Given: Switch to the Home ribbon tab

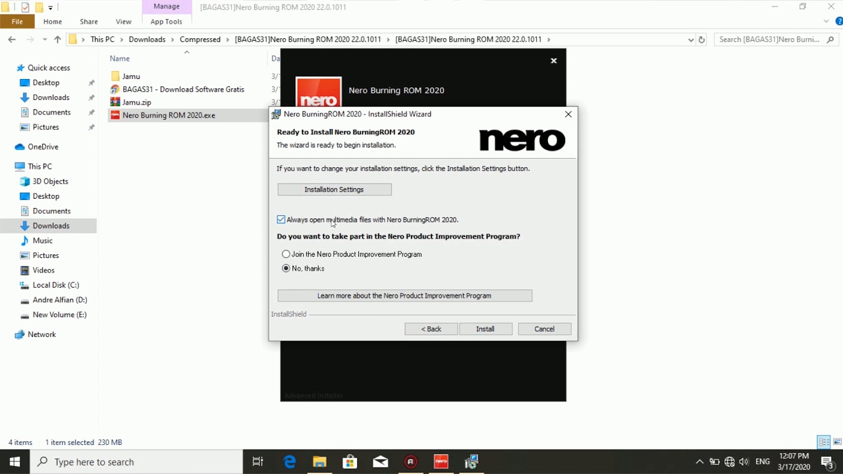Looking at the screenshot, I should [53, 22].
